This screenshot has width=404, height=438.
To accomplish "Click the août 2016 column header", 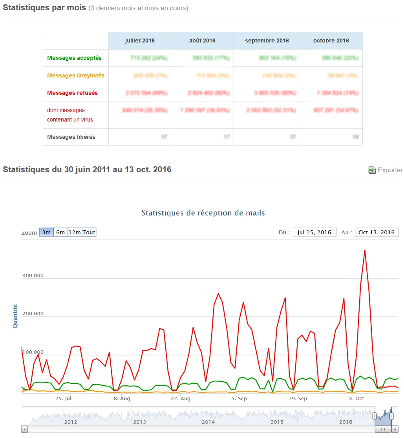I will 202,40.
